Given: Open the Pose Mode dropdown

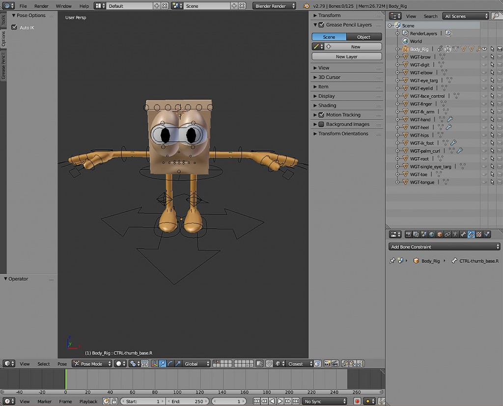Looking at the screenshot, I should coord(91,364).
